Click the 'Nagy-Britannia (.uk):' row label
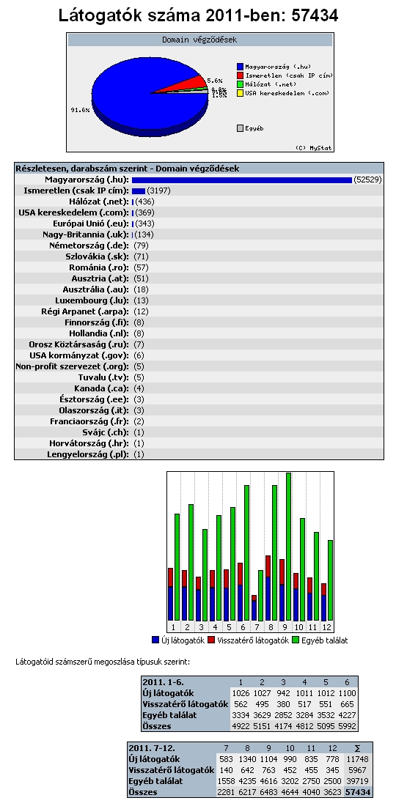 [86, 234]
